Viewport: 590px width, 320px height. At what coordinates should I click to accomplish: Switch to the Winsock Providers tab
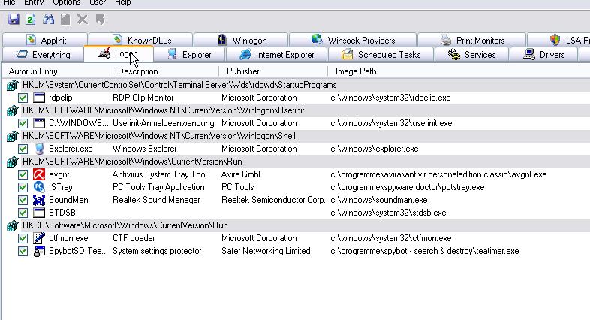point(353,40)
